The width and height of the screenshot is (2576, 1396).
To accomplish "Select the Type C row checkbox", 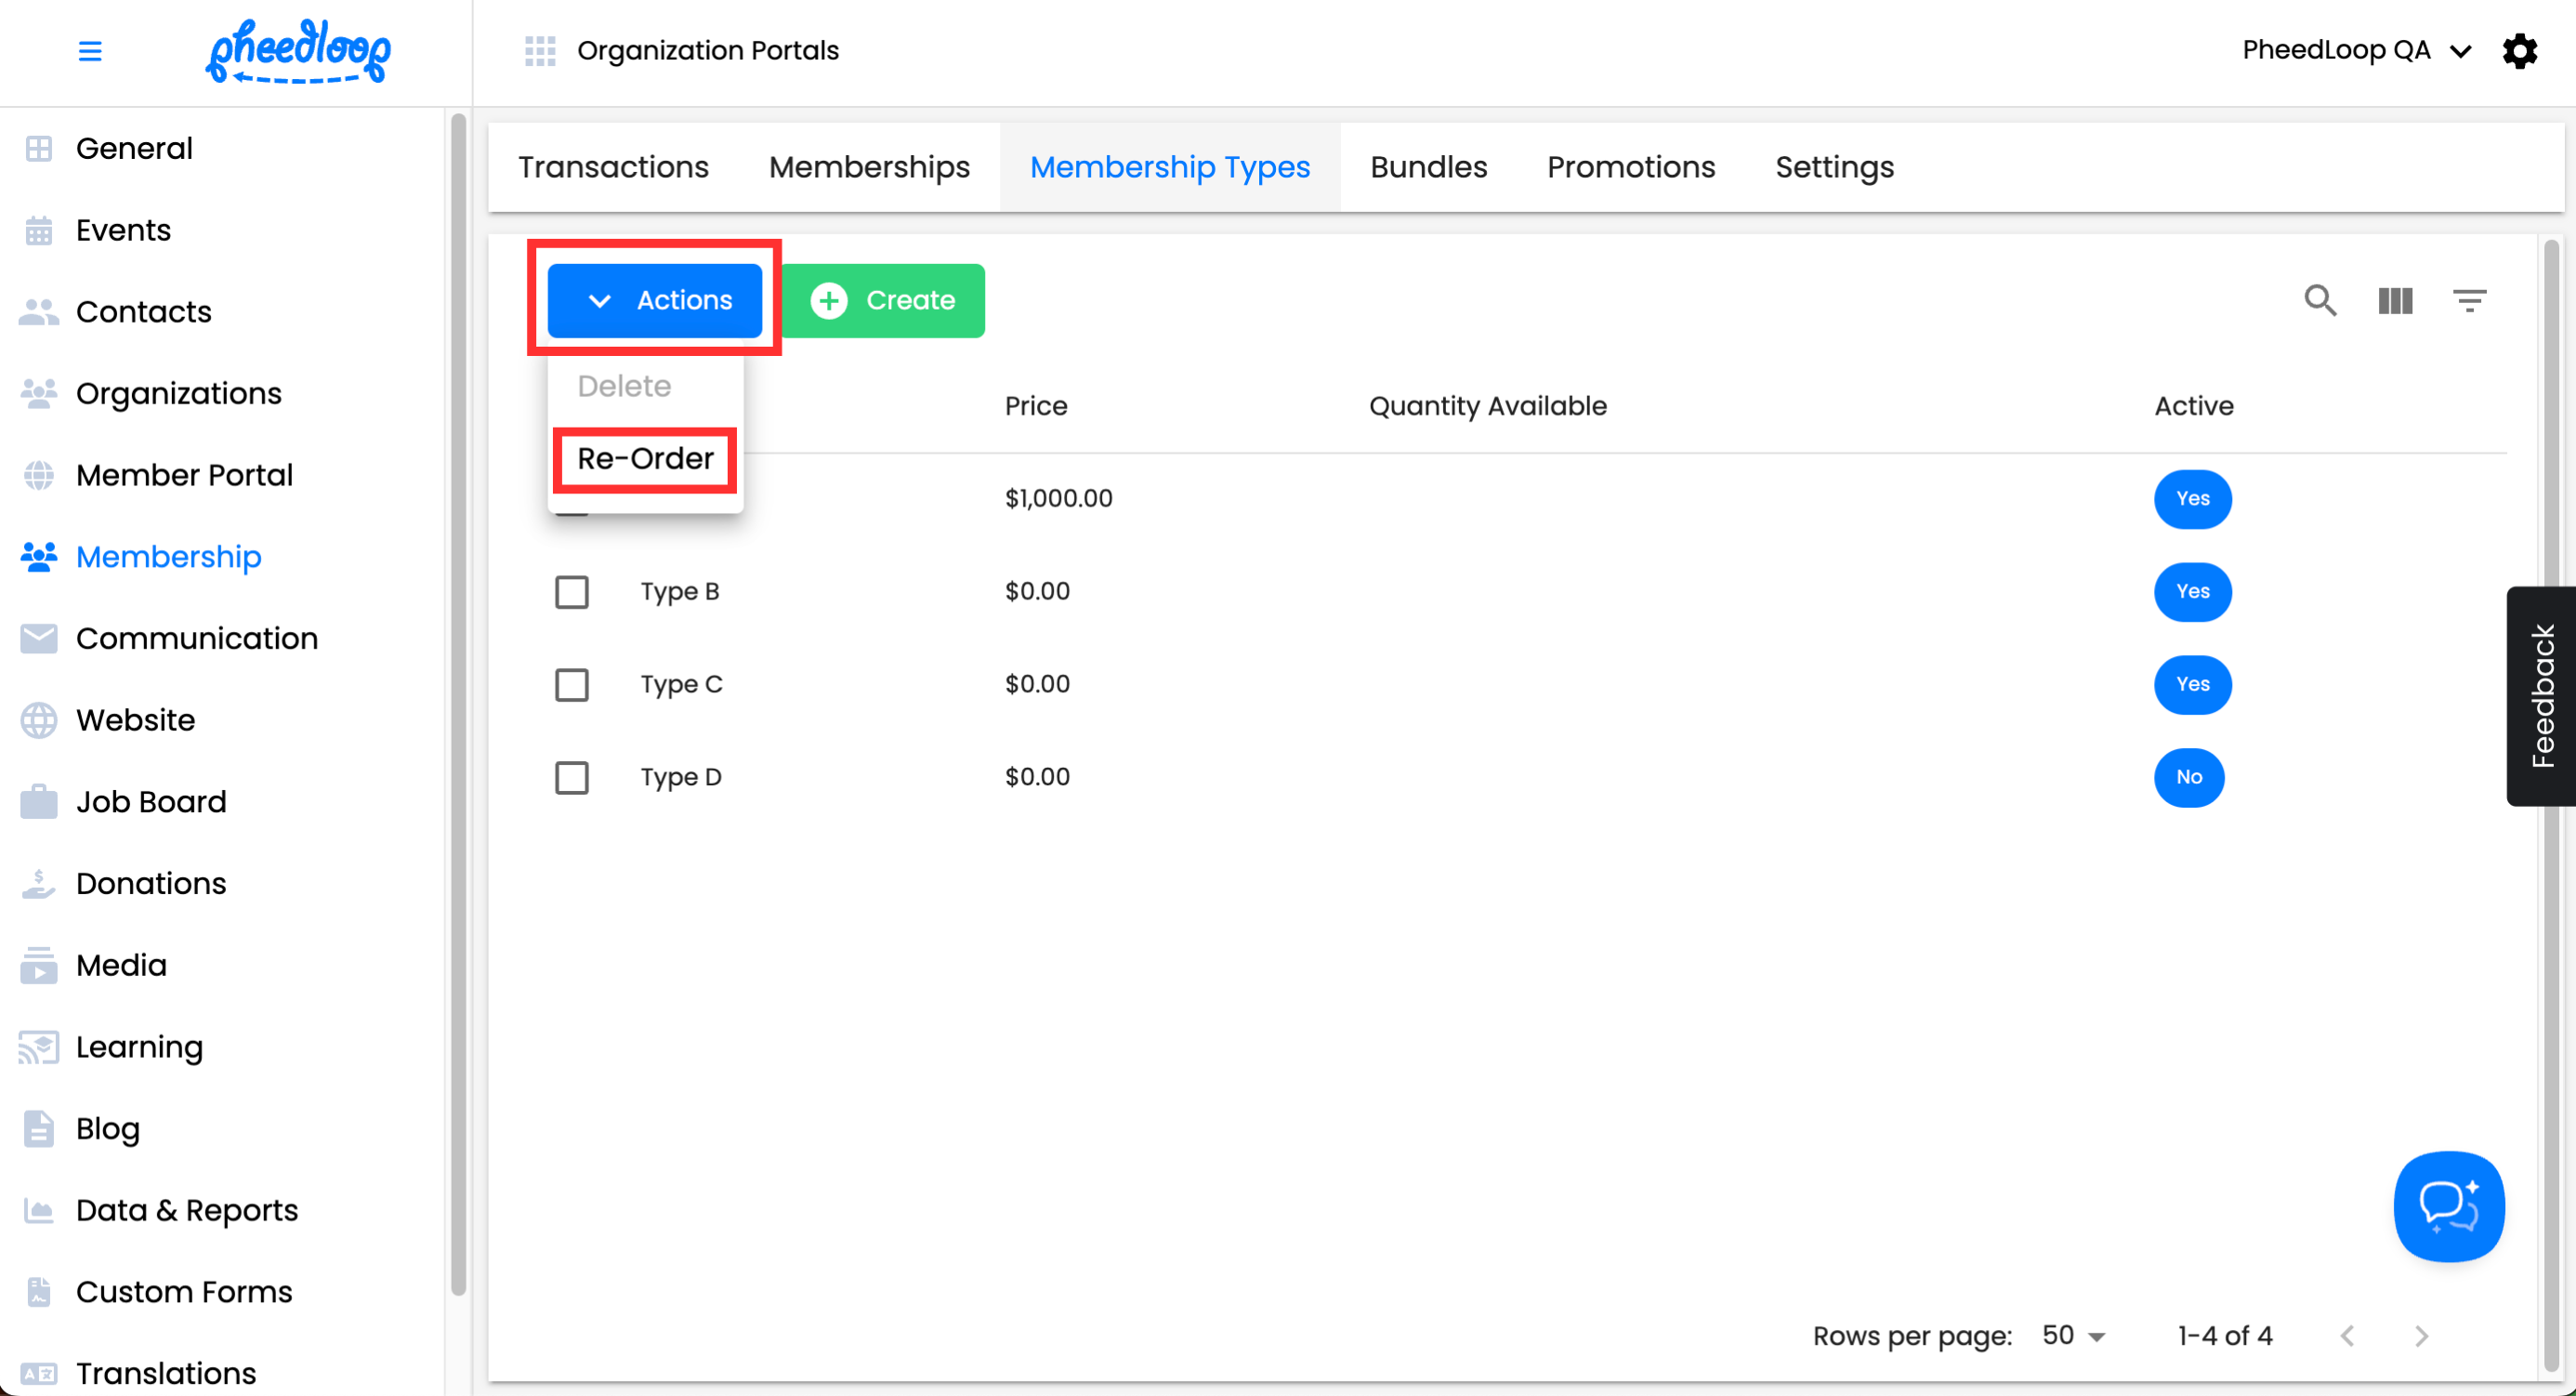I will click(x=572, y=685).
